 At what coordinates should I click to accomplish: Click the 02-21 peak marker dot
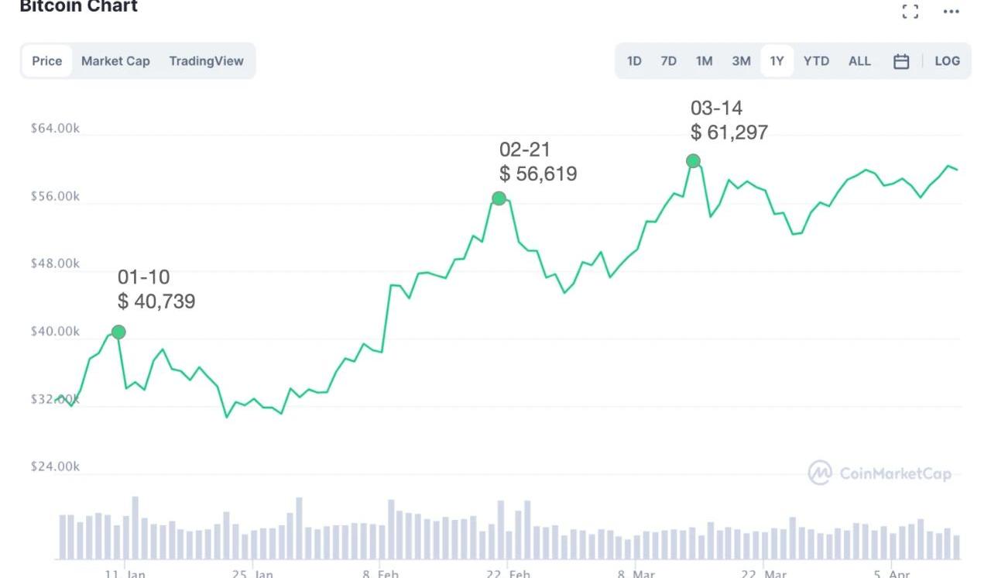499,198
